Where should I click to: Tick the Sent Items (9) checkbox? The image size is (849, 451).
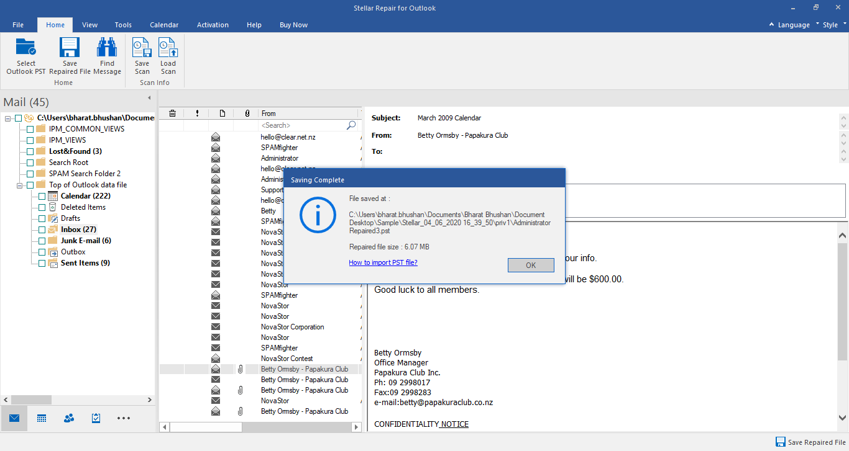tap(42, 263)
